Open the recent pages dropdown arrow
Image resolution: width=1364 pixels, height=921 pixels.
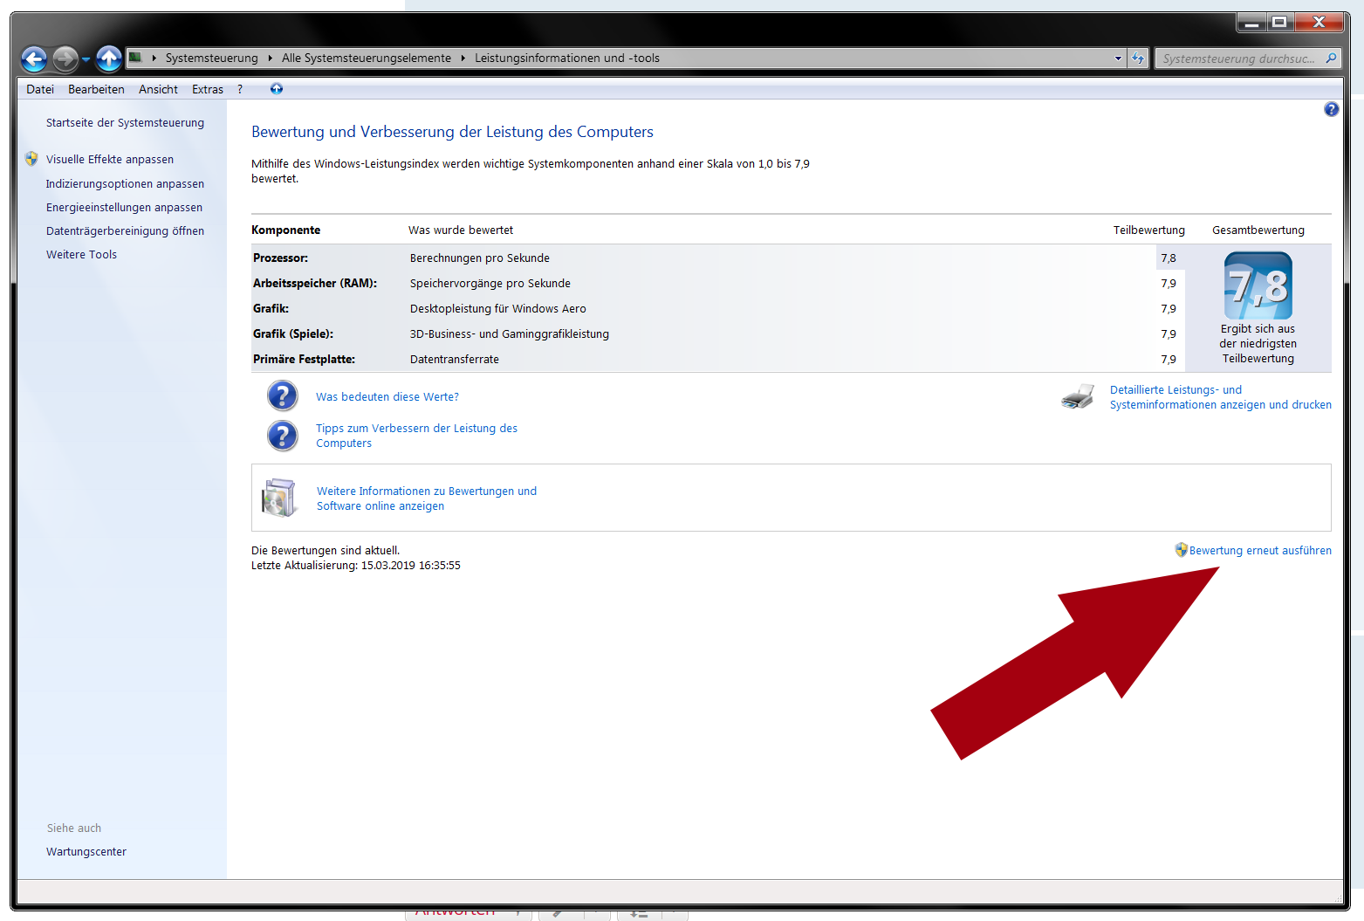[x=86, y=59]
